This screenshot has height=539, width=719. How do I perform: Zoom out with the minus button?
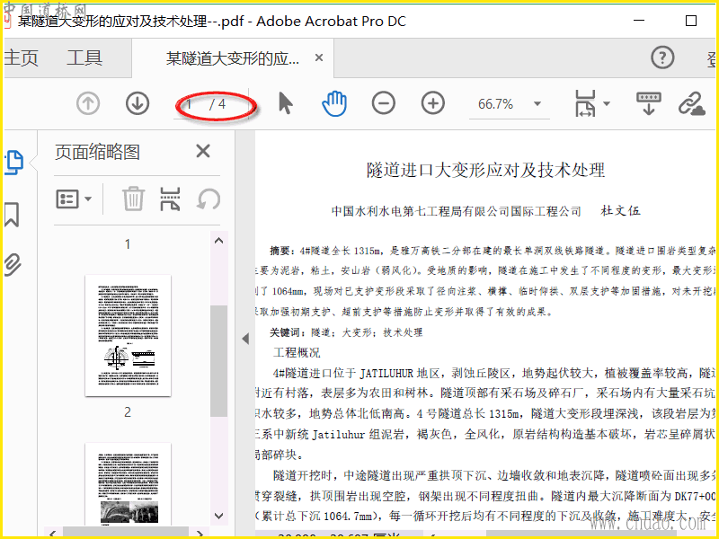point(384,103)
